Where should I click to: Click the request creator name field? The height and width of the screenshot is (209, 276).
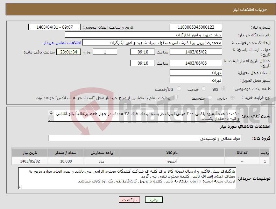point(152,43)
